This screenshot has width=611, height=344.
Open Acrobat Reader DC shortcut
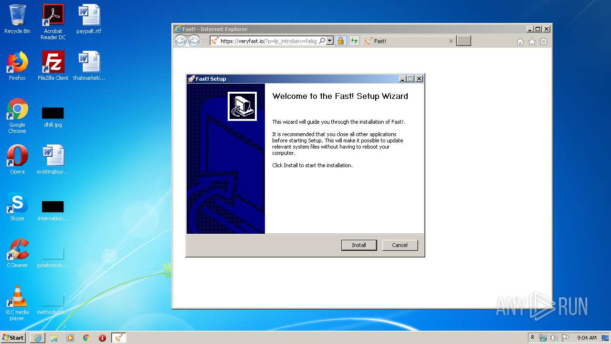[x=53, y=22]
